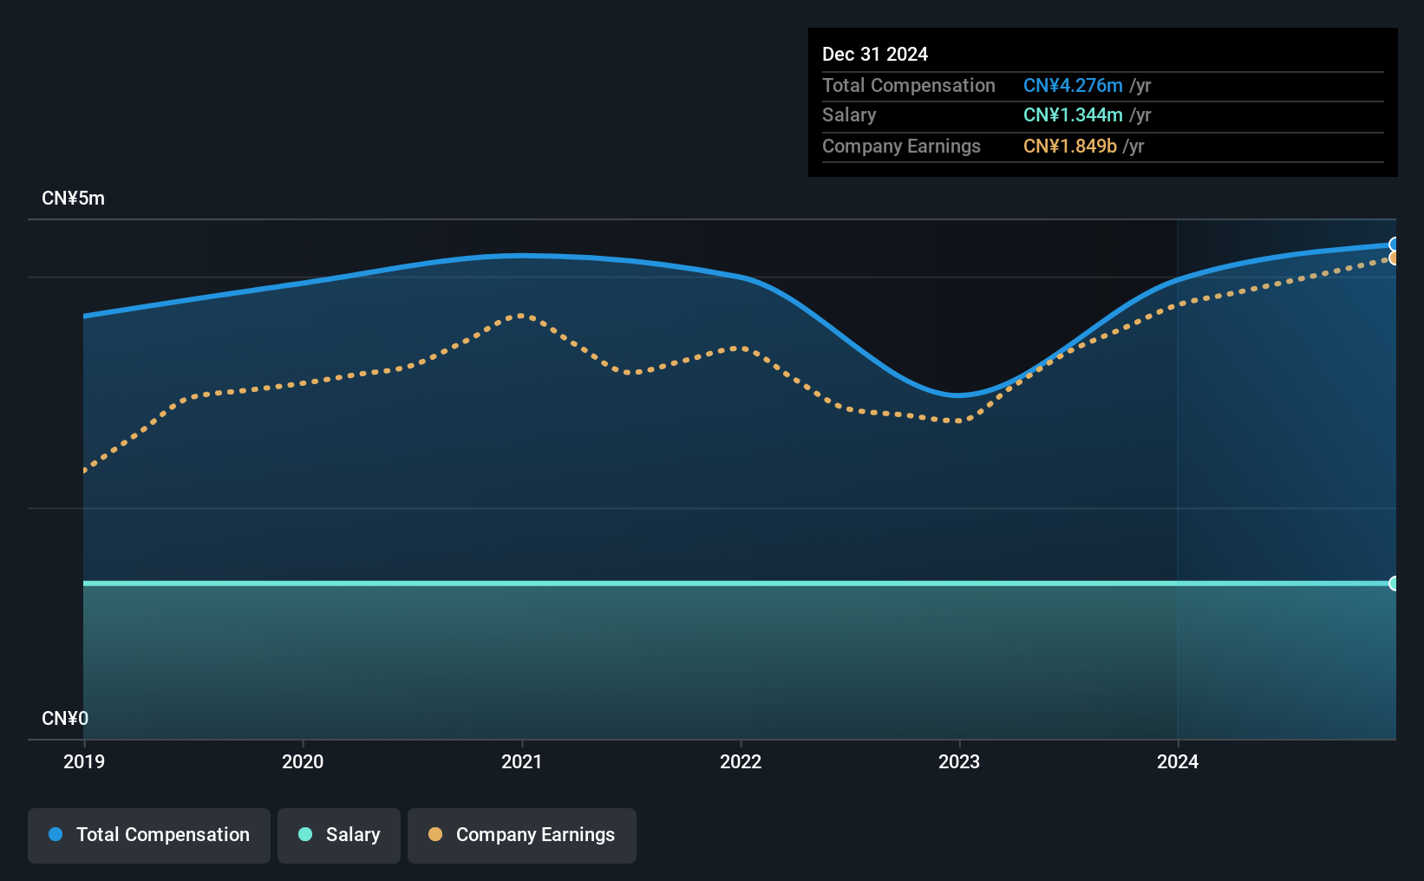Click the Salary row label in tooltip
The height and width of the screenshot is (881, 1424).
tap(849, 115)
